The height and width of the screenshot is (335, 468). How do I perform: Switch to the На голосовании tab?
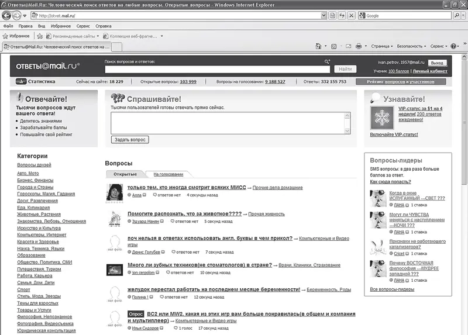pos(168,174)
